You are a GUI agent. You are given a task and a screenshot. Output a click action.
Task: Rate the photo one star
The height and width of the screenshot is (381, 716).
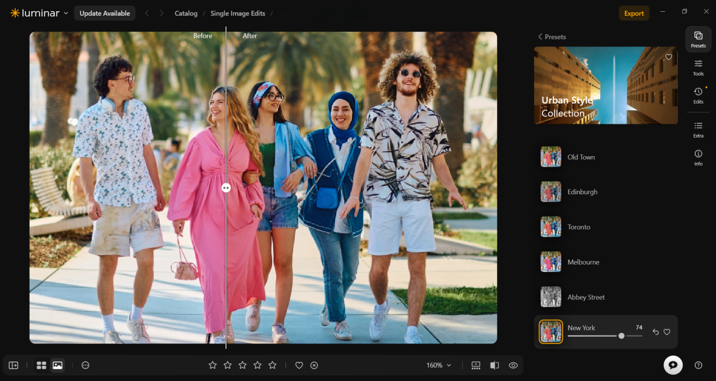(213, 365)
